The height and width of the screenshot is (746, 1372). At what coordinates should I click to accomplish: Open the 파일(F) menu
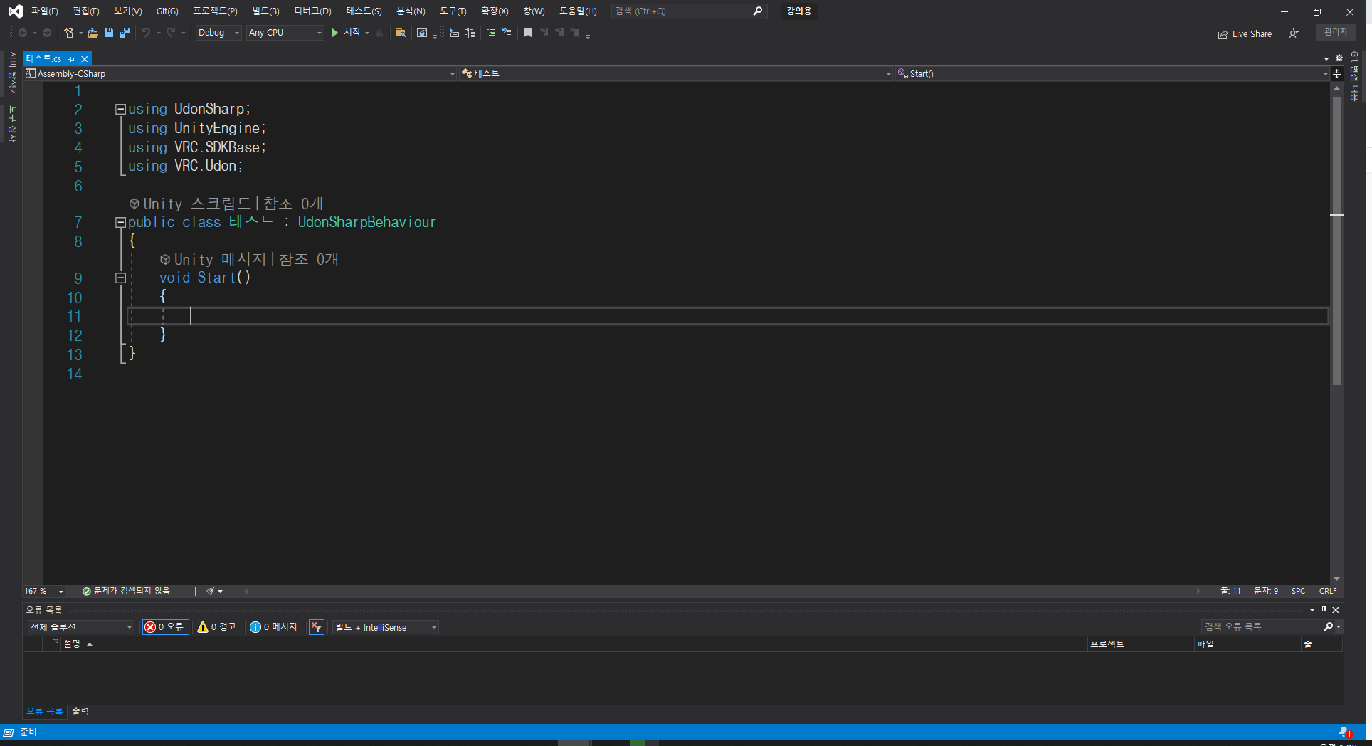[x=45, y=11]
